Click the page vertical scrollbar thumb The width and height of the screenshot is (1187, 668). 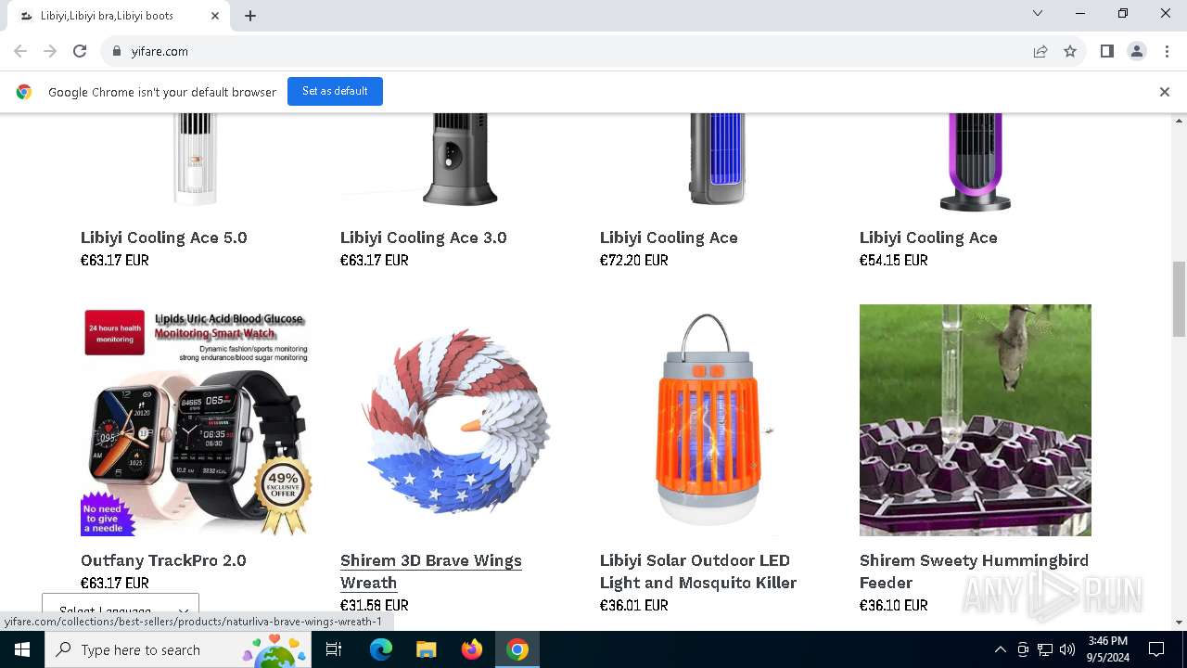click(1180, 299)
